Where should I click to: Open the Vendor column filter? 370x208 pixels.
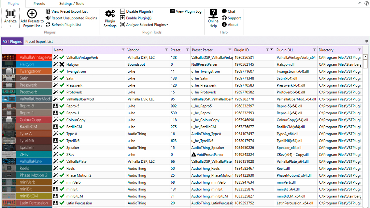click(166, 50)
